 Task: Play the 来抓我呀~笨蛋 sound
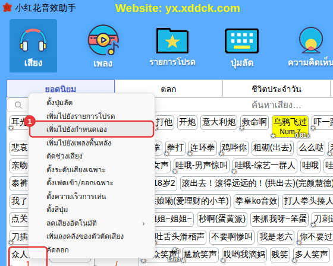[x=279, y=219]
